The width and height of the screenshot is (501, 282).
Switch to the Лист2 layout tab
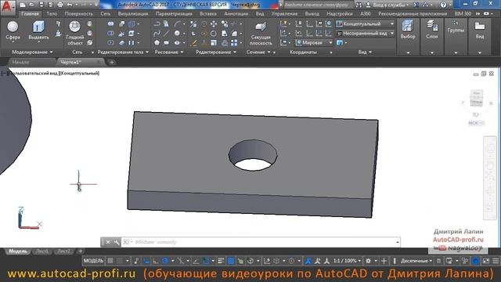63,251
